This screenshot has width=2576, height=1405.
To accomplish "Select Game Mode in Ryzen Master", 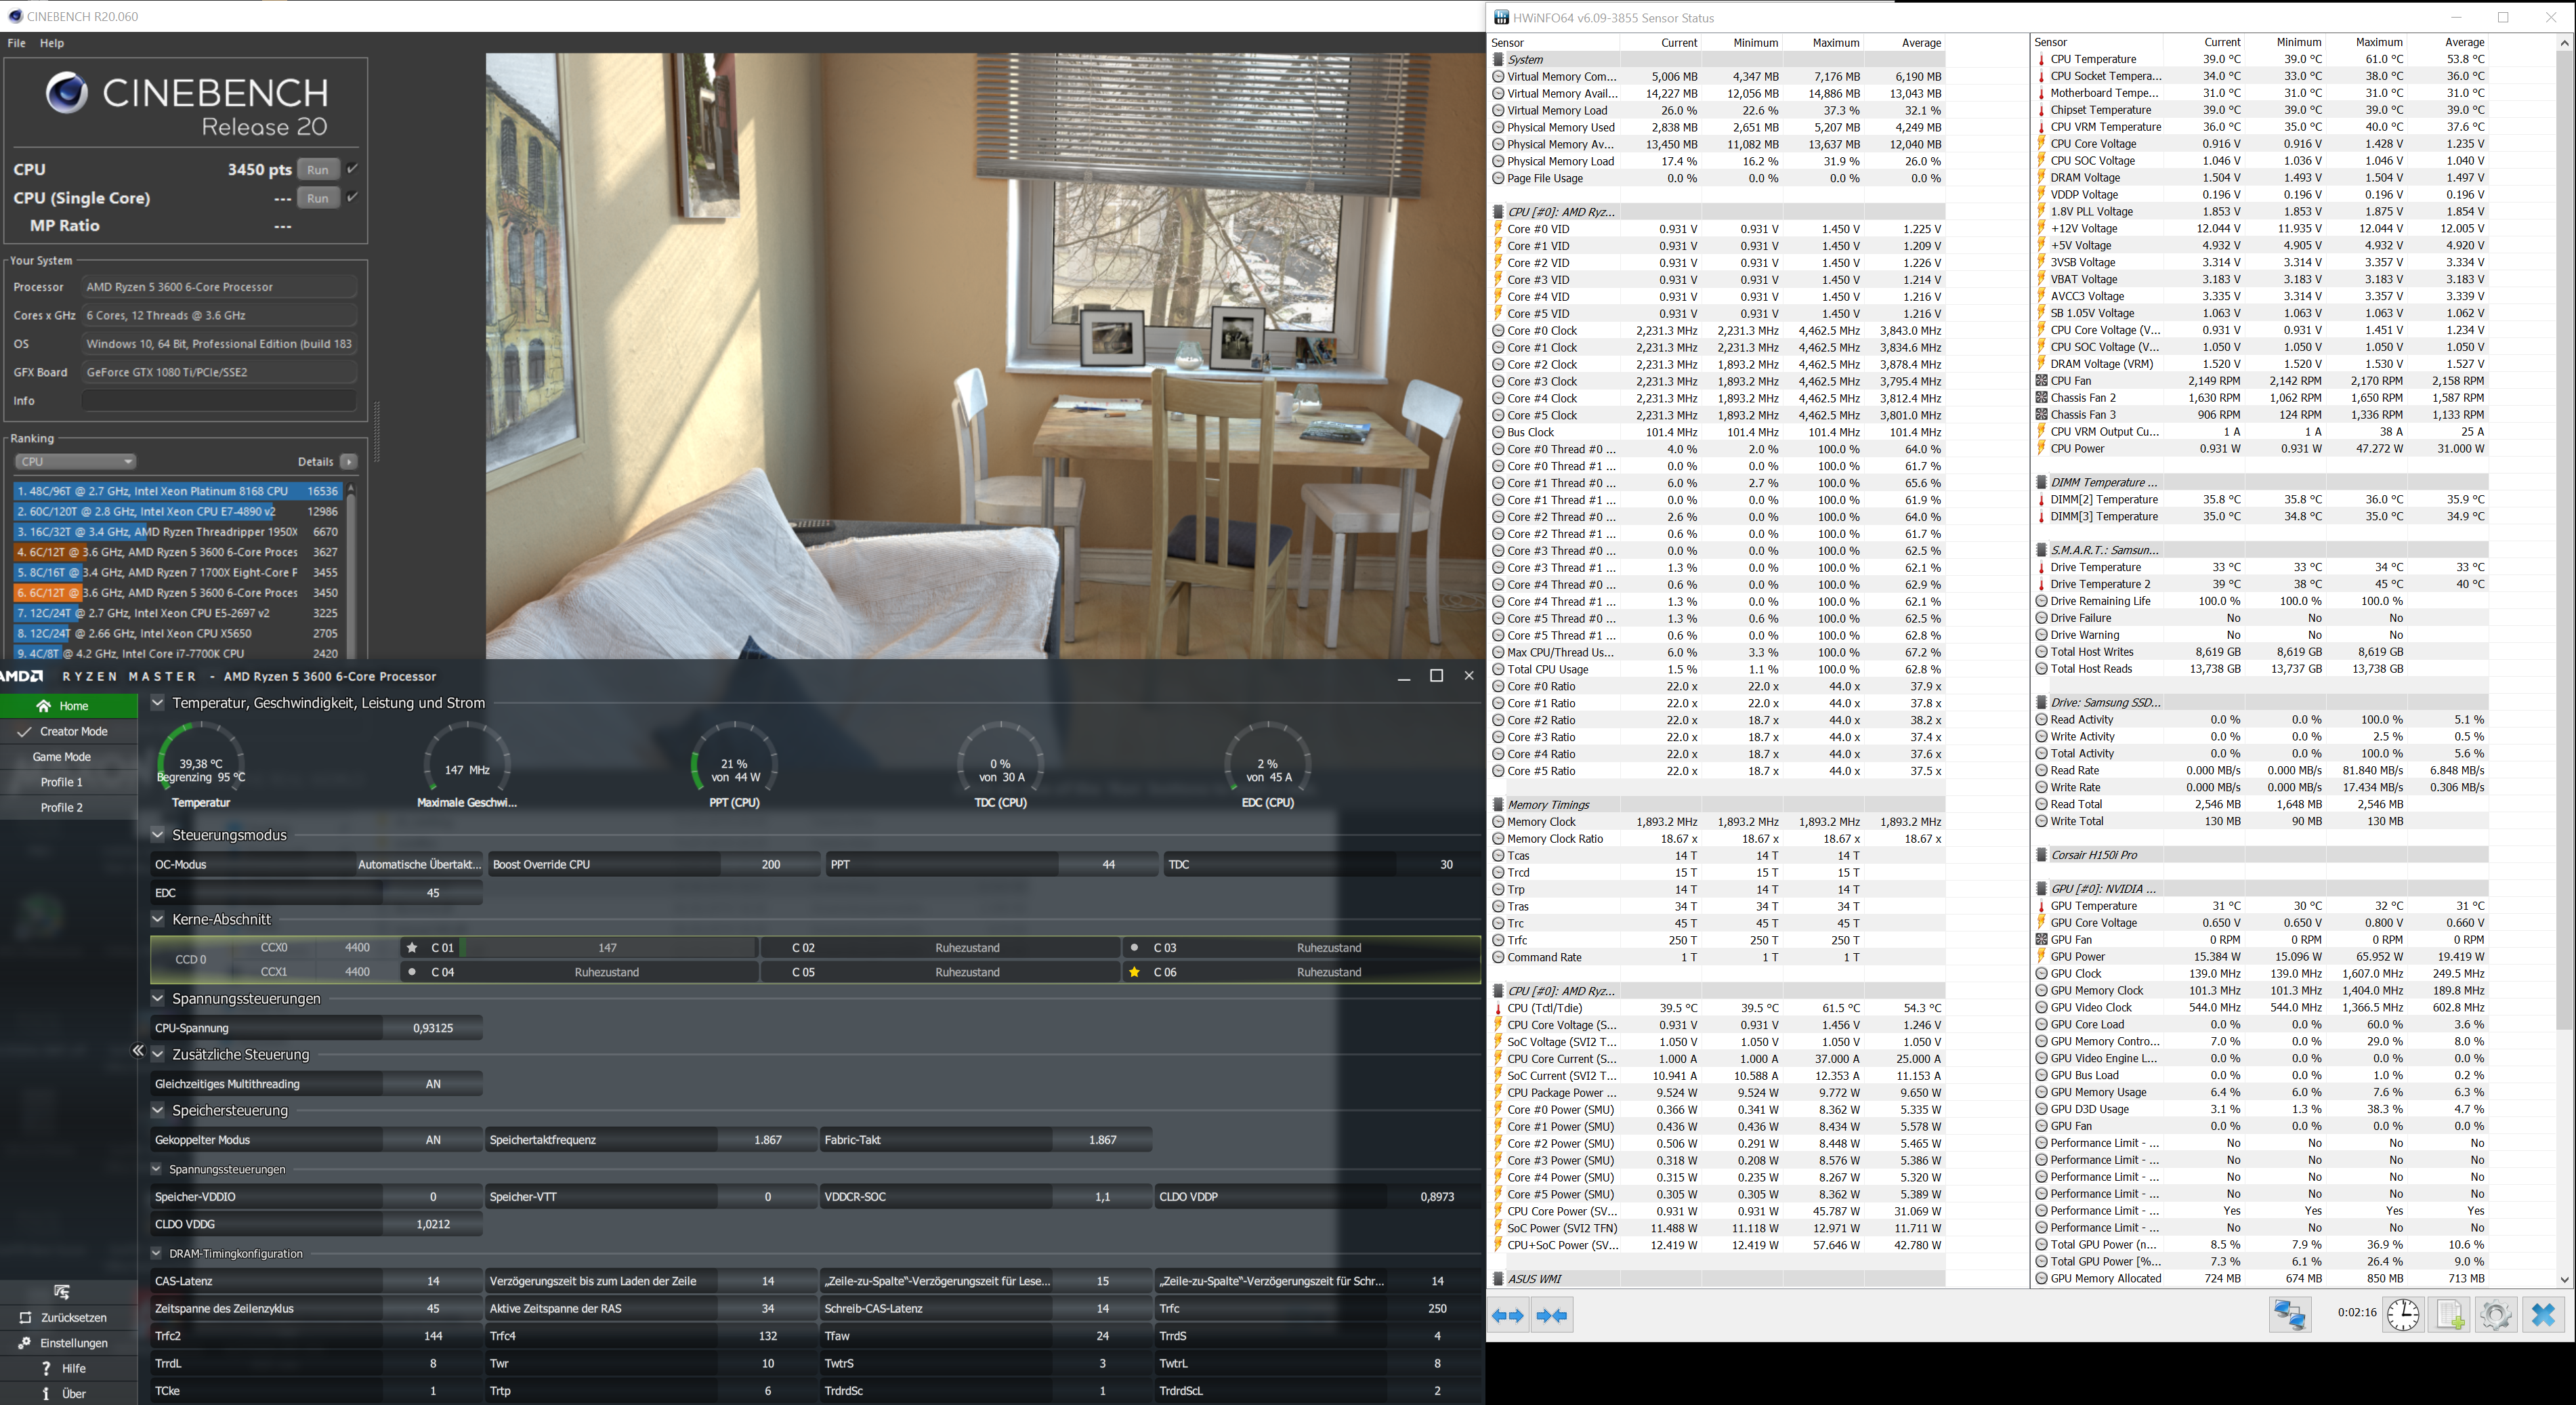I will 62,757.
